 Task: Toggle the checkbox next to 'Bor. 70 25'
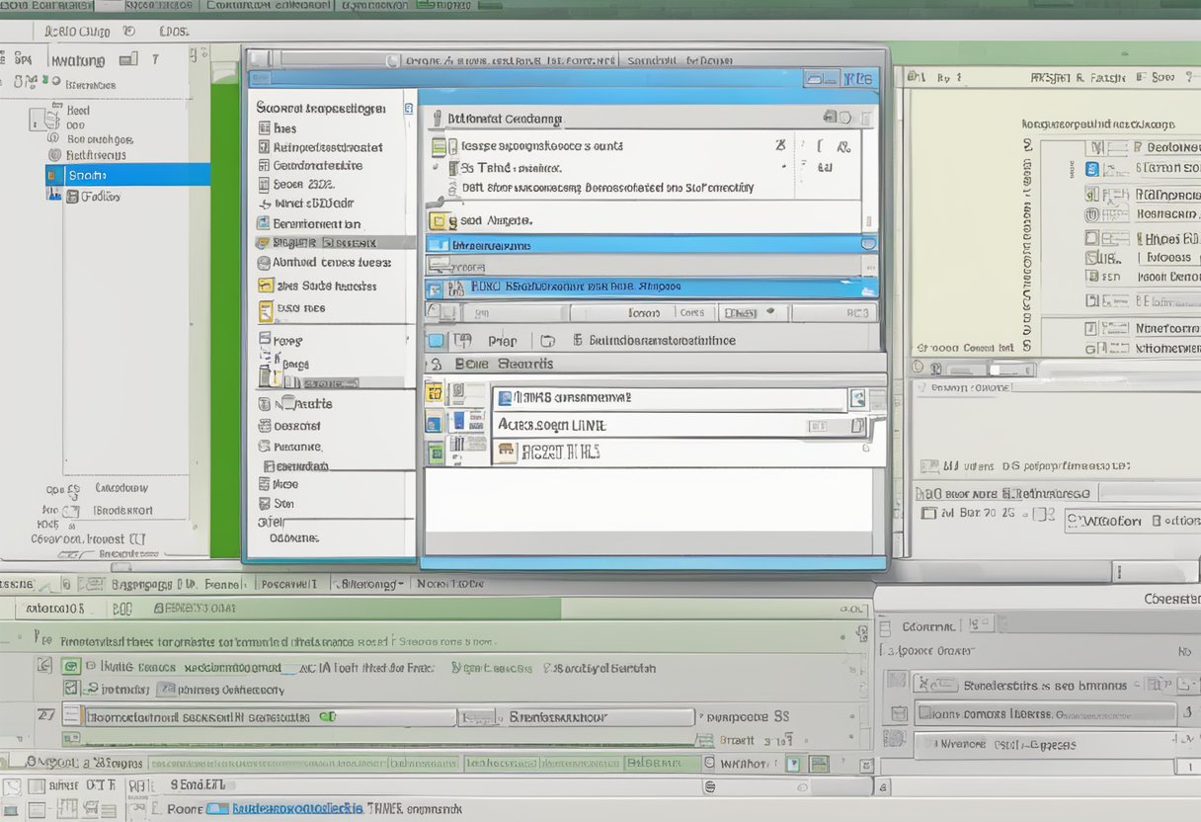coord(927,513)
